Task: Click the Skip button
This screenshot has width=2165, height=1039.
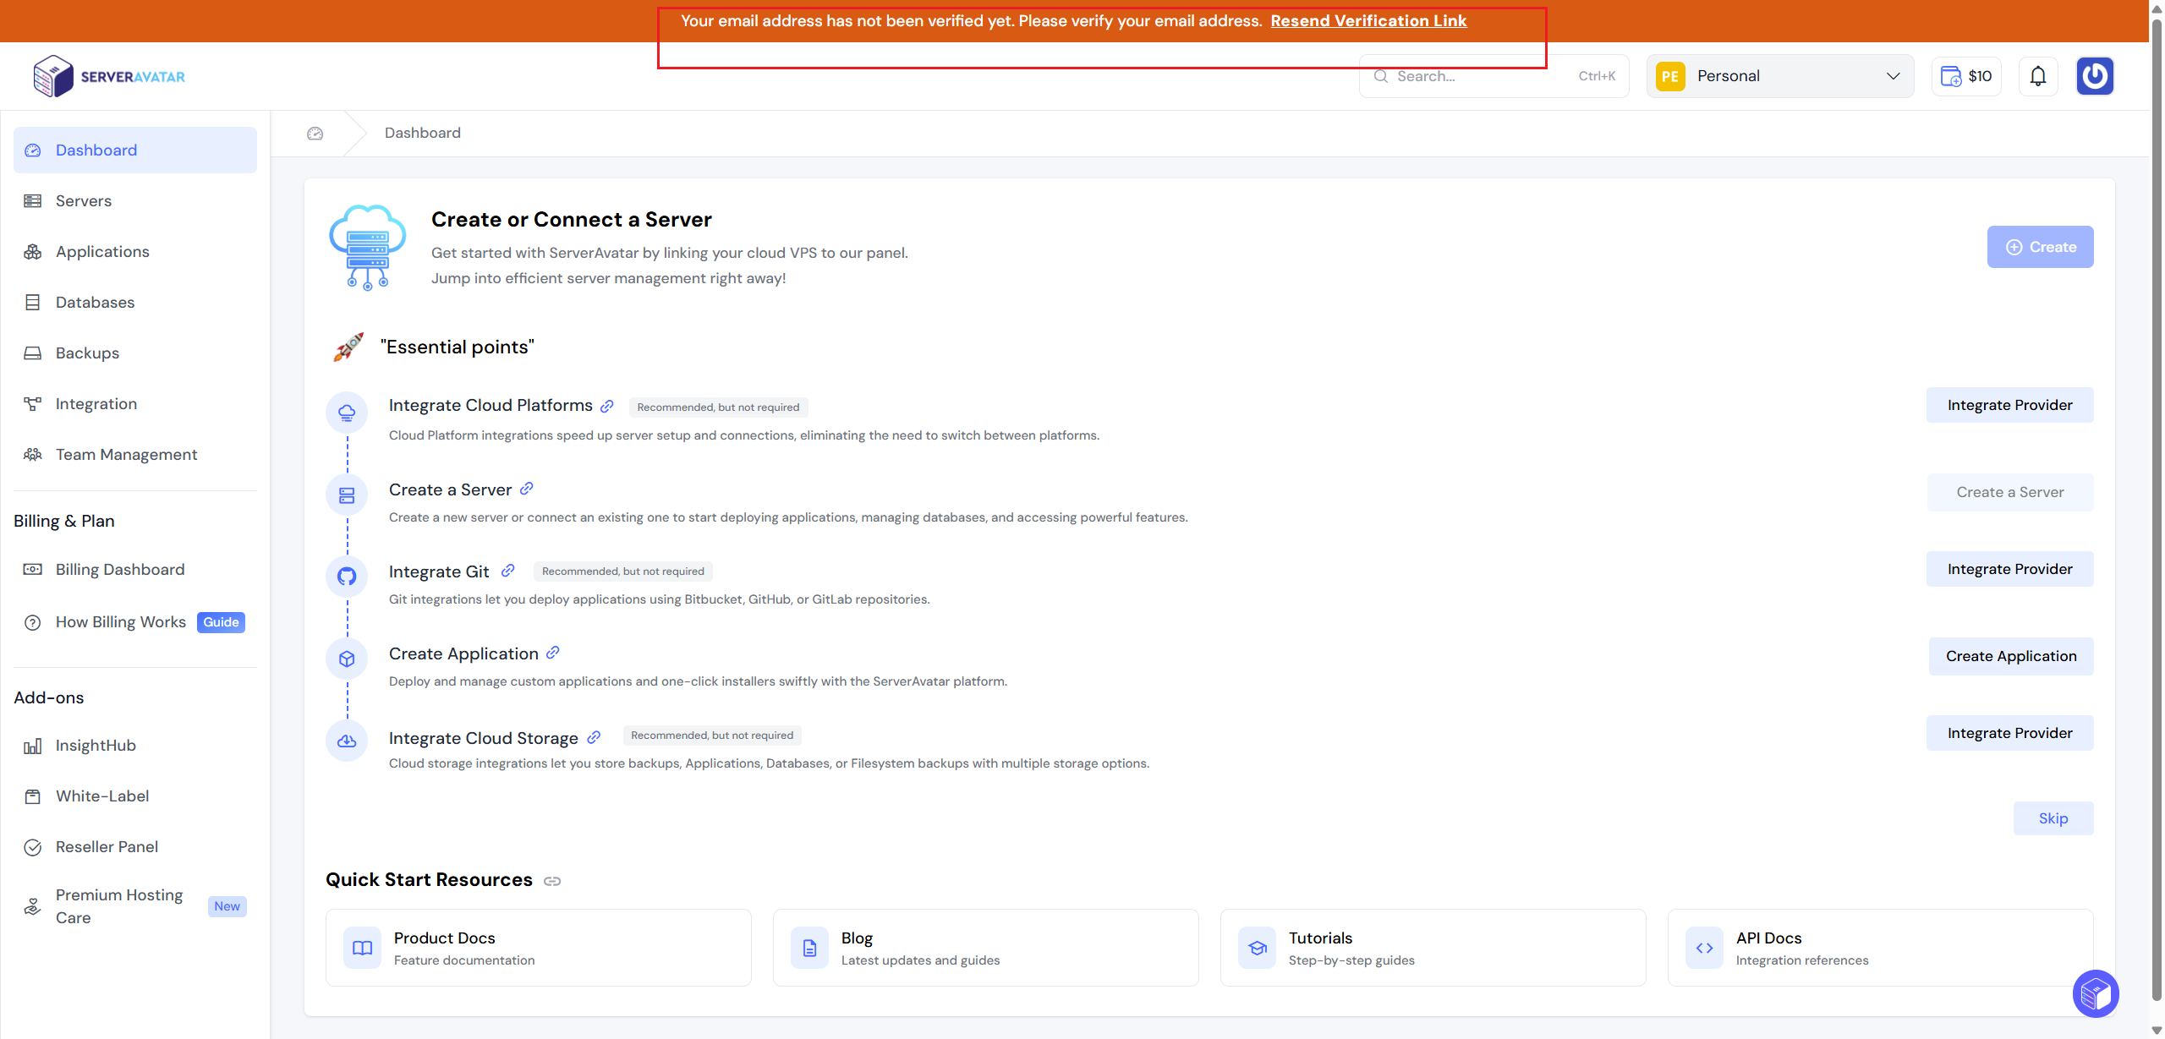Action: click(x=2053, y=818)
